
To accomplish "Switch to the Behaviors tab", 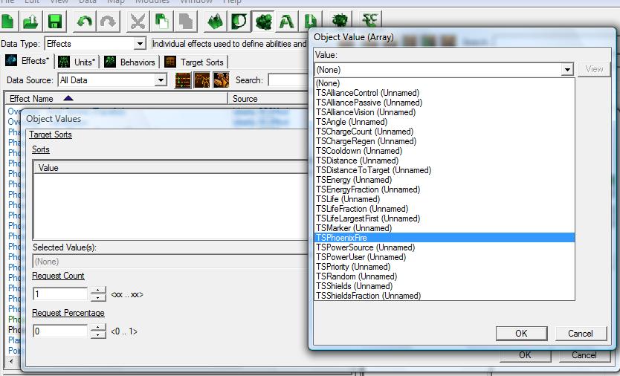I will coord(130,62).
